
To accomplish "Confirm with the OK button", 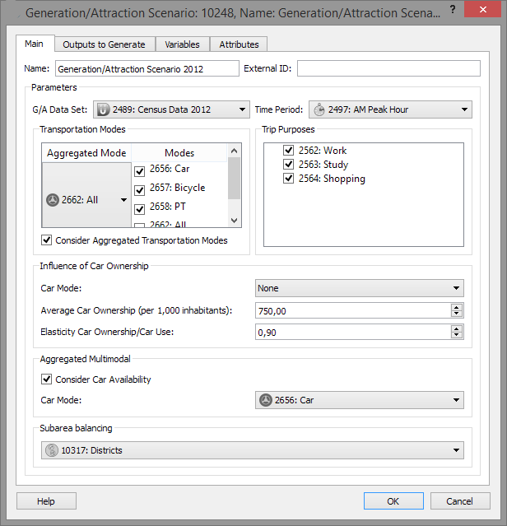I will click(393, 501).
